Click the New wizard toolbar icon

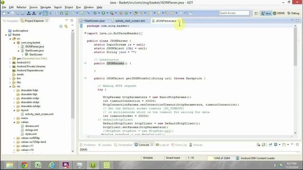(4, 13)
